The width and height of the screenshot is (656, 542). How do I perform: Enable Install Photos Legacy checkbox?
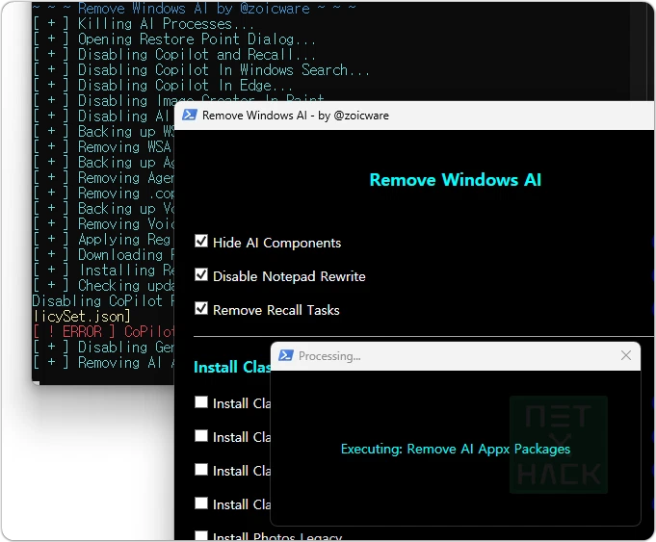(201, 536)
